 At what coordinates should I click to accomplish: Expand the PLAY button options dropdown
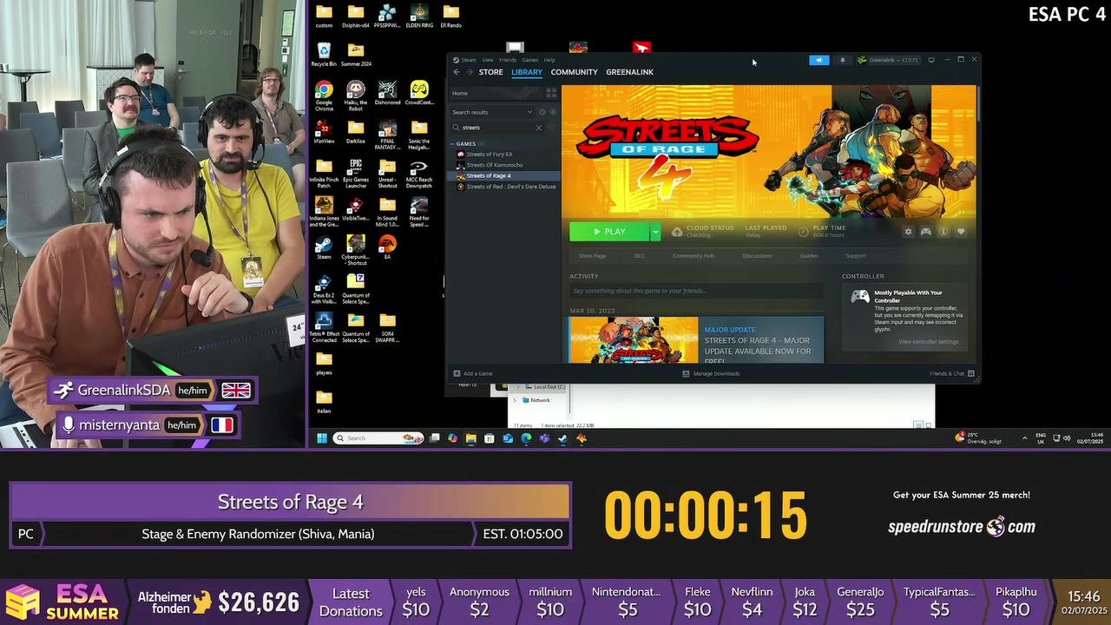655,232
